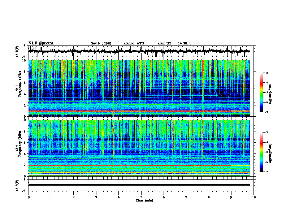
Task: Click the ch.2 frequency axis "2" tick label
Action: pyautogui.click(x=25, y=165)
